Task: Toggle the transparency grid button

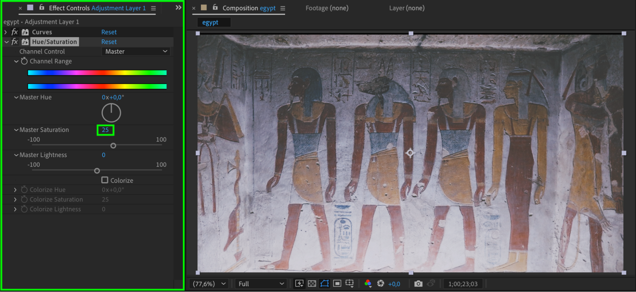Action: (x=312, y=283)
